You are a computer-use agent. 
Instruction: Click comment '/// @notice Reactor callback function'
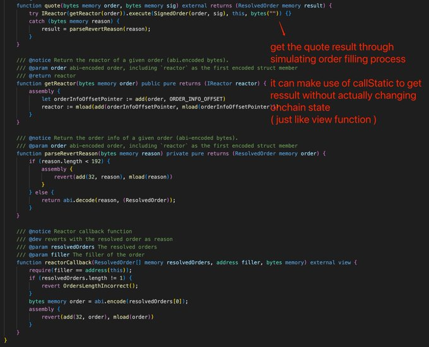[74, 232]
